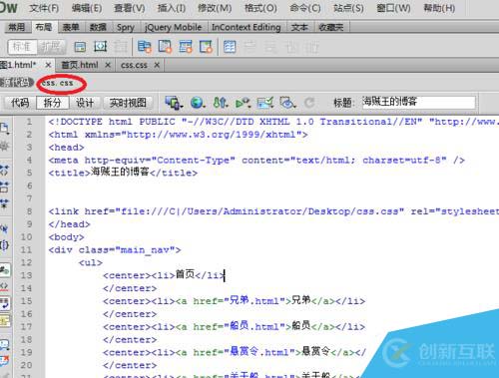Open css.css in related files bar
This screenshot has height=378, width=499.
[x=57, y=83]
